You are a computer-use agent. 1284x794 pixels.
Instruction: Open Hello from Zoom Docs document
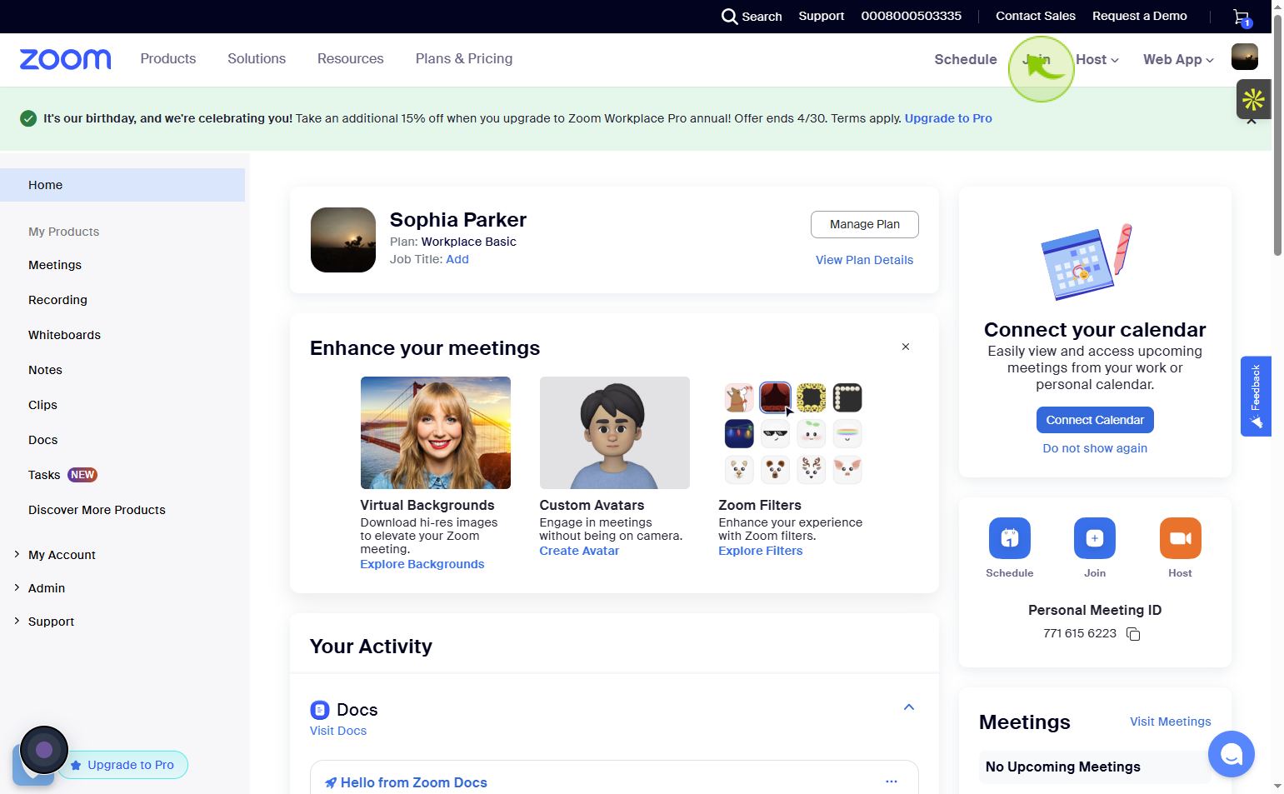pyautogui.click(x=414, y=782)
